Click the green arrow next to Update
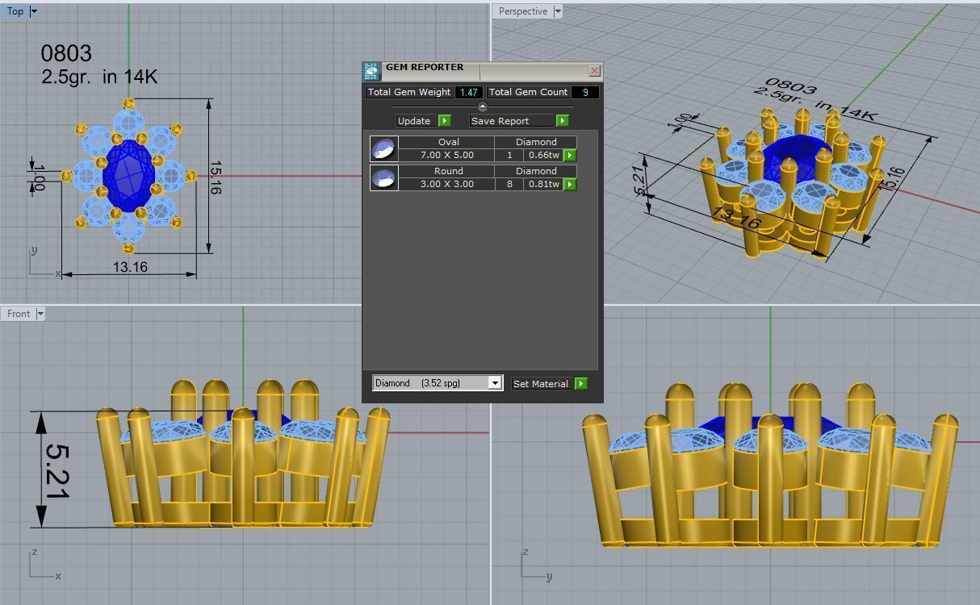This screenshot has height=605, width=980. pyautogui.click(x=444, y=120)
